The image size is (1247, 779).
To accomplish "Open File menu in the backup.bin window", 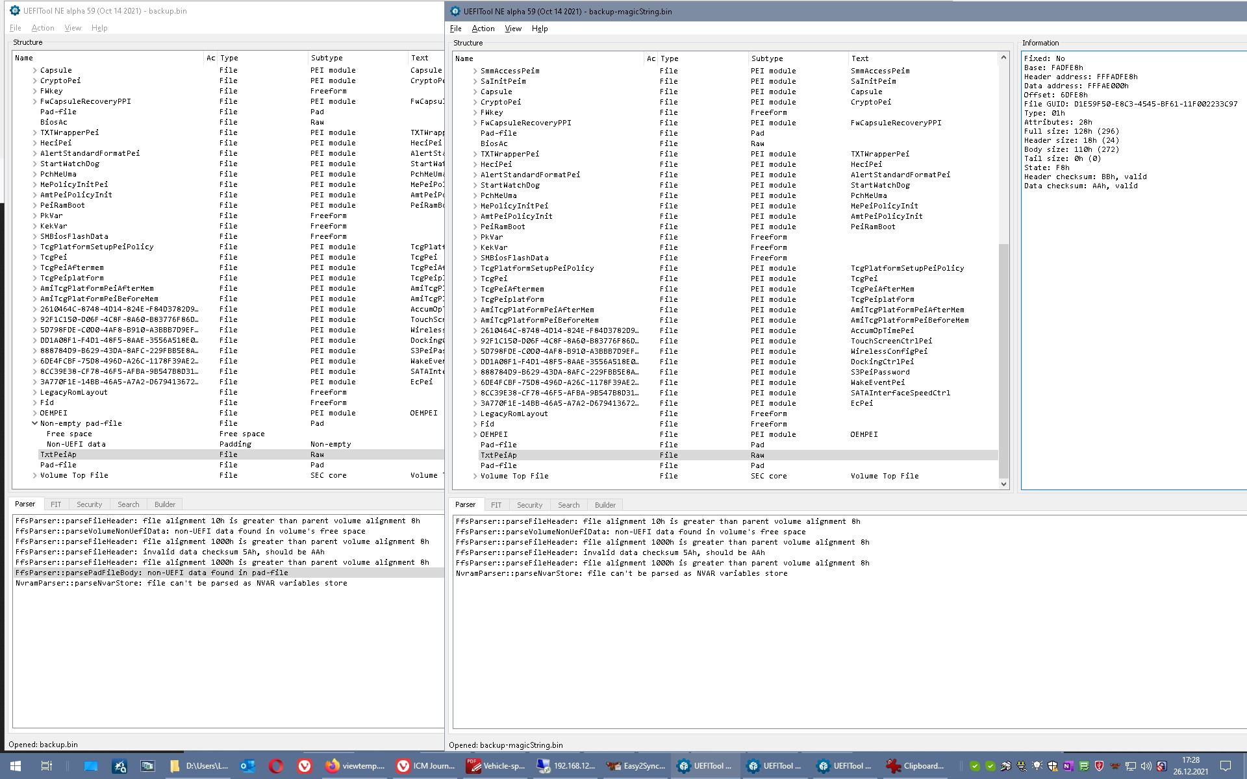I will click(x=16, y=28).
